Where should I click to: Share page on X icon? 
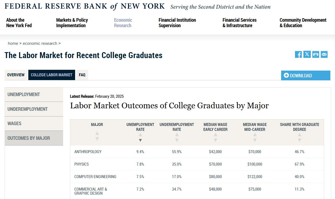pyautogui.click(x=307, y=54)
